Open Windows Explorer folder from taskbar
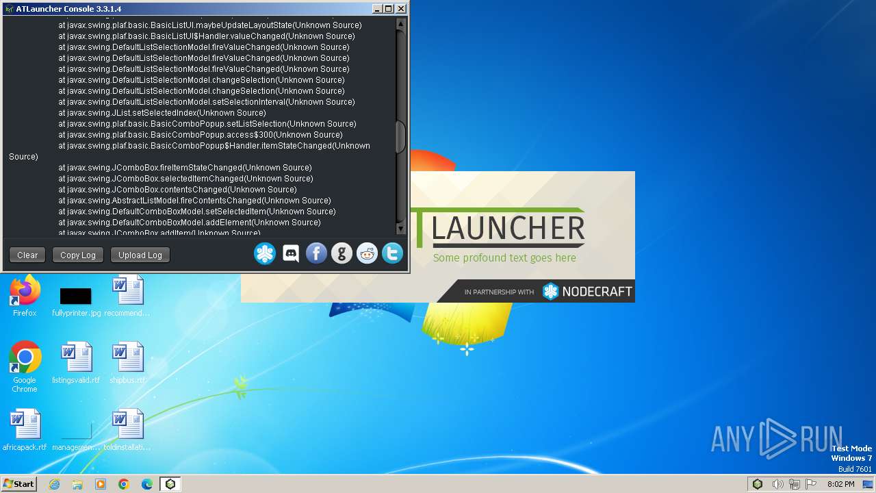The image size is (876, 493). pyautogui.click(x=77, y=484)
